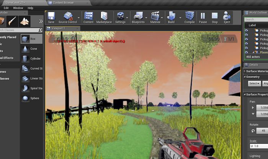Open the Build options dropdown arrow

pyautogui.click(x=180, y=18)
